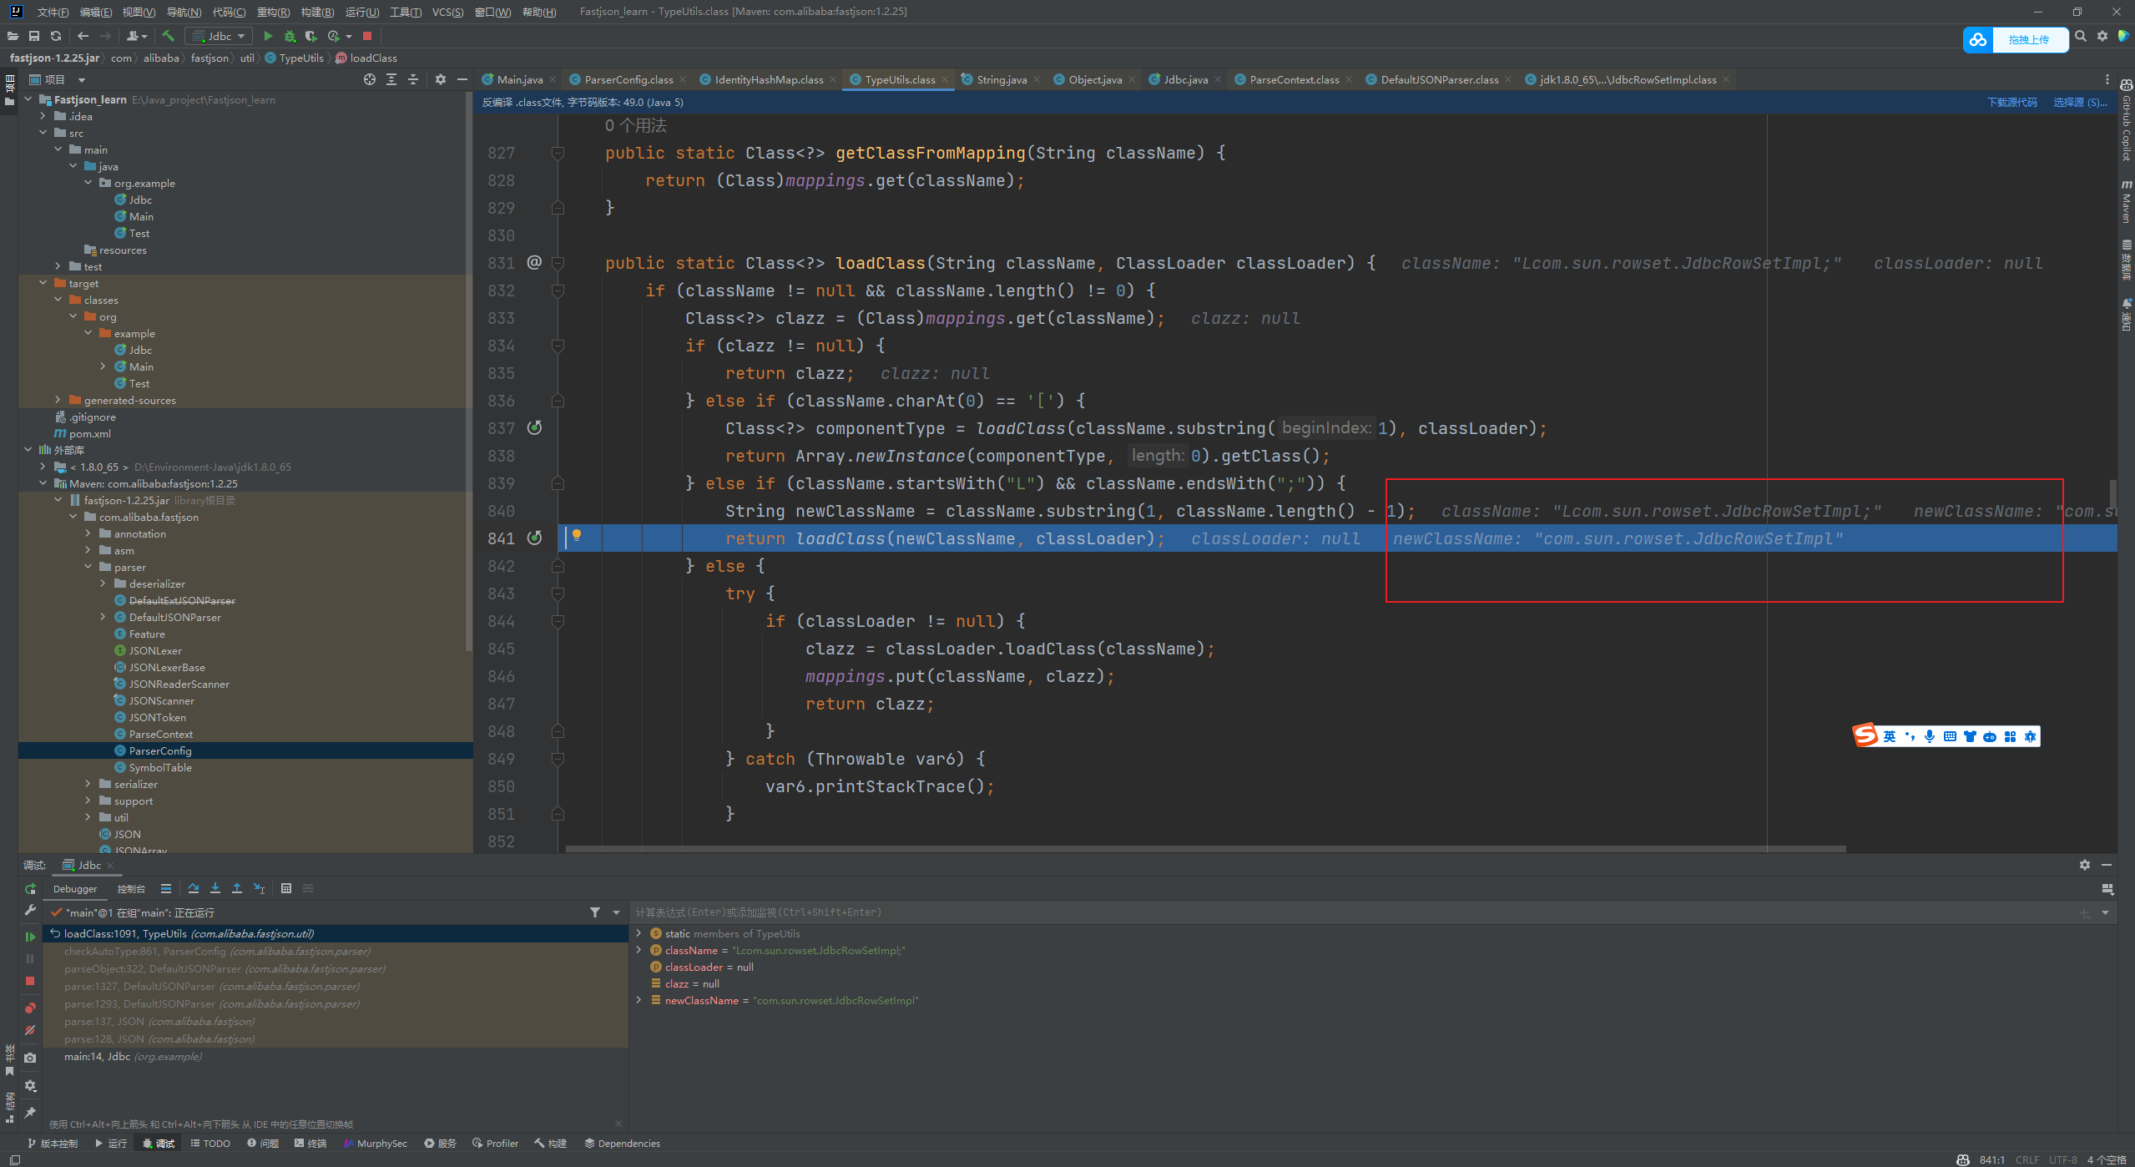Open the VCS(S) menu

(447, 12)
